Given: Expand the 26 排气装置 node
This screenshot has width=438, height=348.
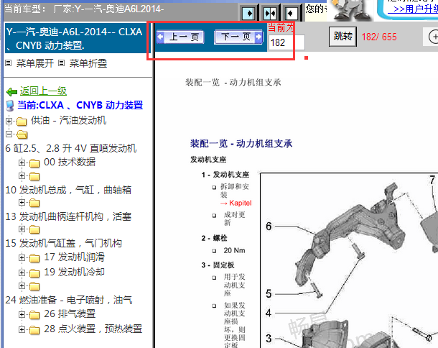Looking at the screenshot, I should [x=22, y=314].
